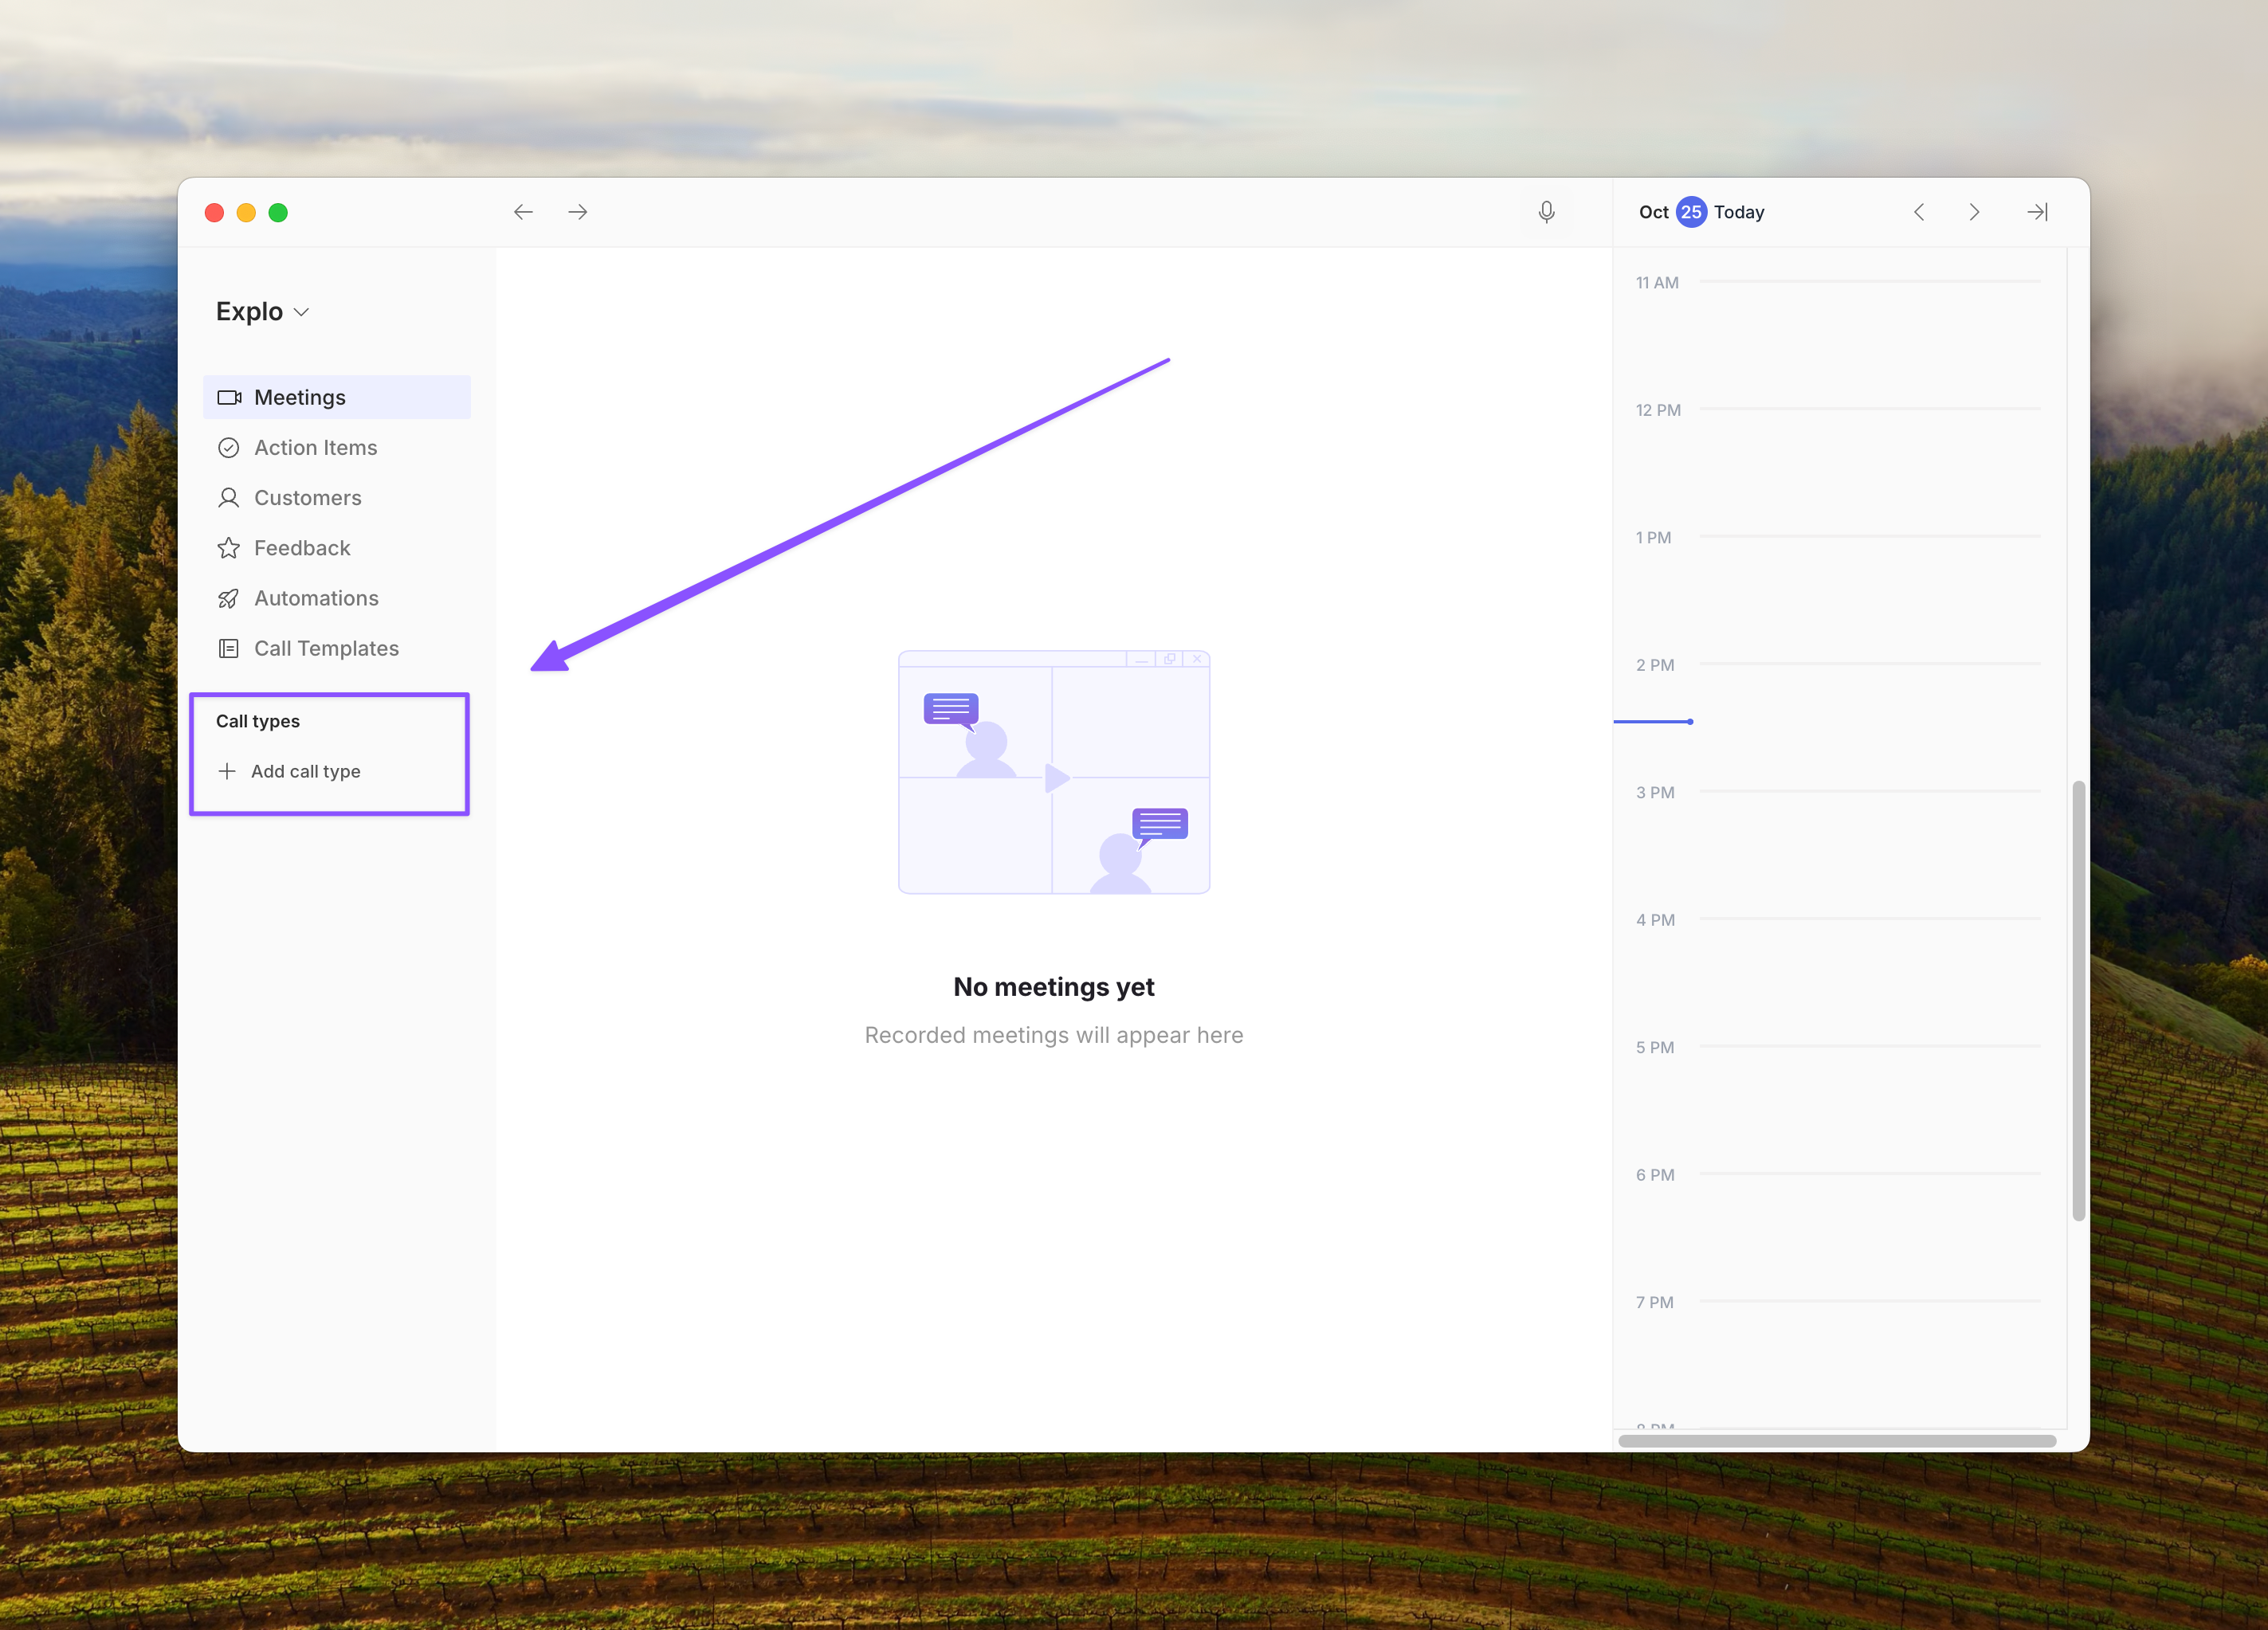Navigate forward with right arrow
Image resolution: width=2268 pixels, height=1630 pixels.
click(578, 212)
